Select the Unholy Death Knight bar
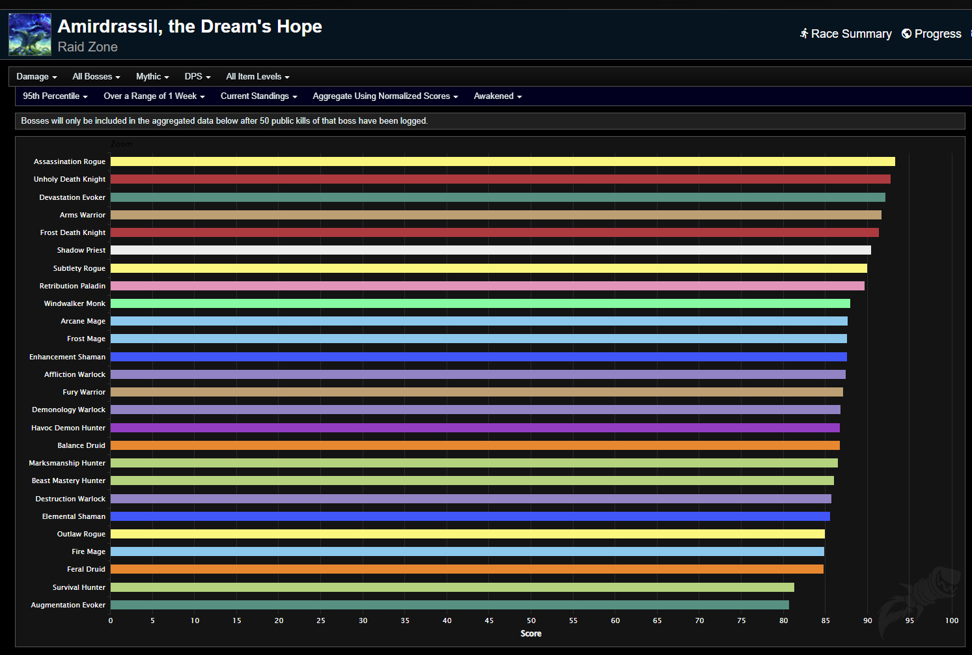The height and width of the screenshot is (655, 972). pyautogui.click(x=500, y=179)
